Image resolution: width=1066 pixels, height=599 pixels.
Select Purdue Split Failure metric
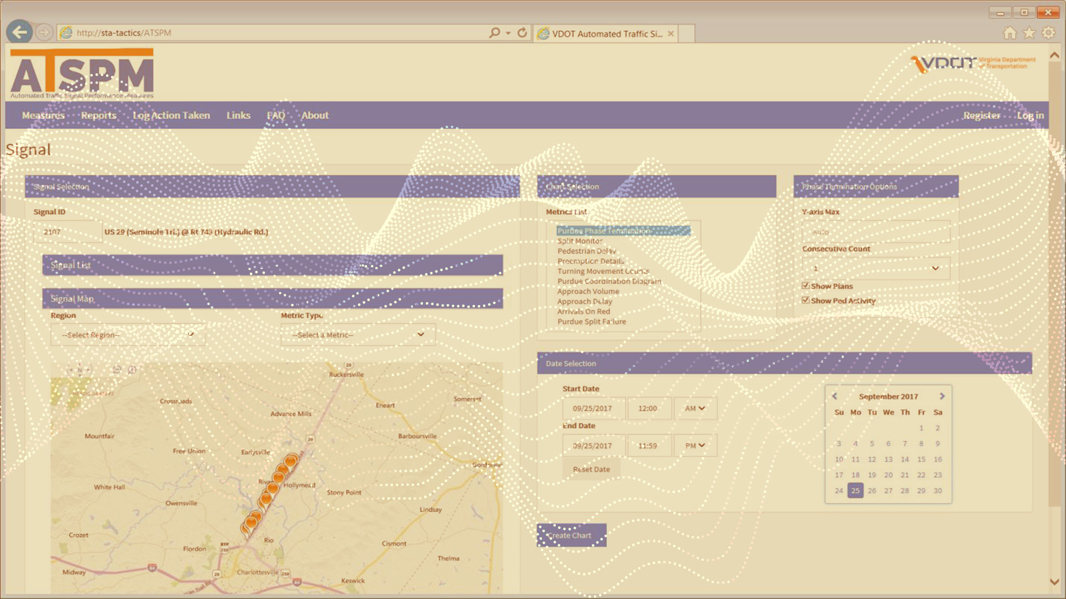coord(591,321)
